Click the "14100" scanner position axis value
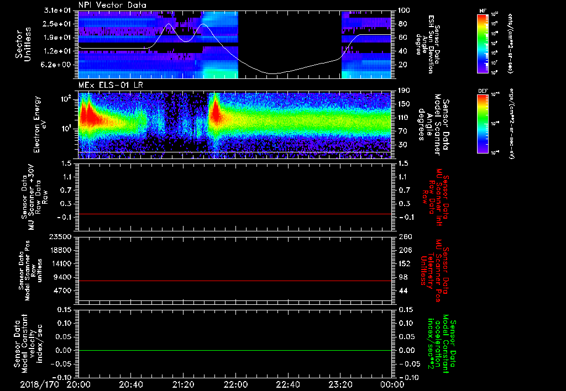The image size is (566, 391). (62, 263)
